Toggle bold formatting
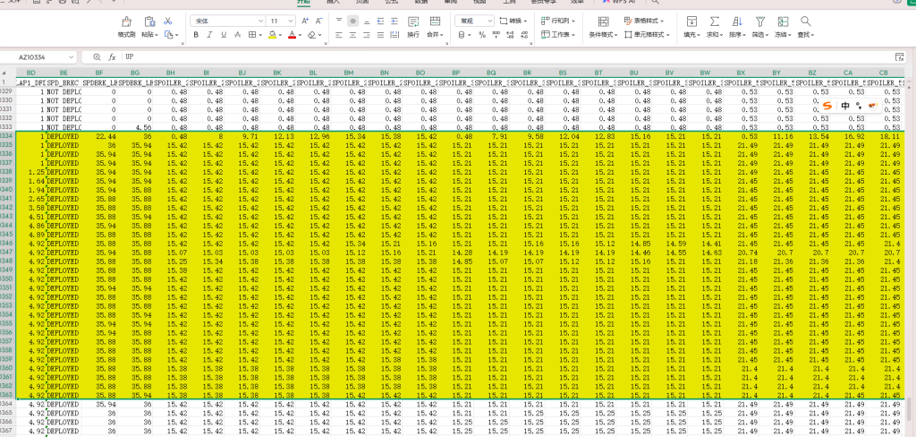 point(196,35)
